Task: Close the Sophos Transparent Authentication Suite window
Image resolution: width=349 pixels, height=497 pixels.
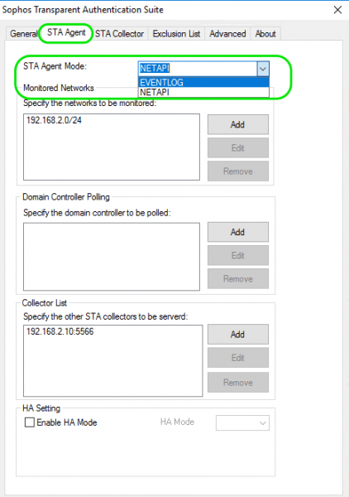Action: [337, 10]
